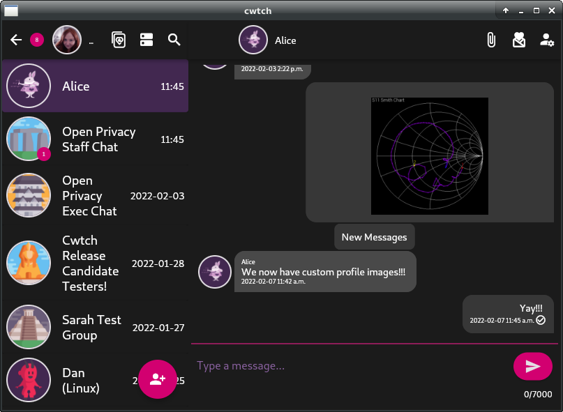Close the cwtch window
This screenshot has width=563, height=412.
click(552, 10)
